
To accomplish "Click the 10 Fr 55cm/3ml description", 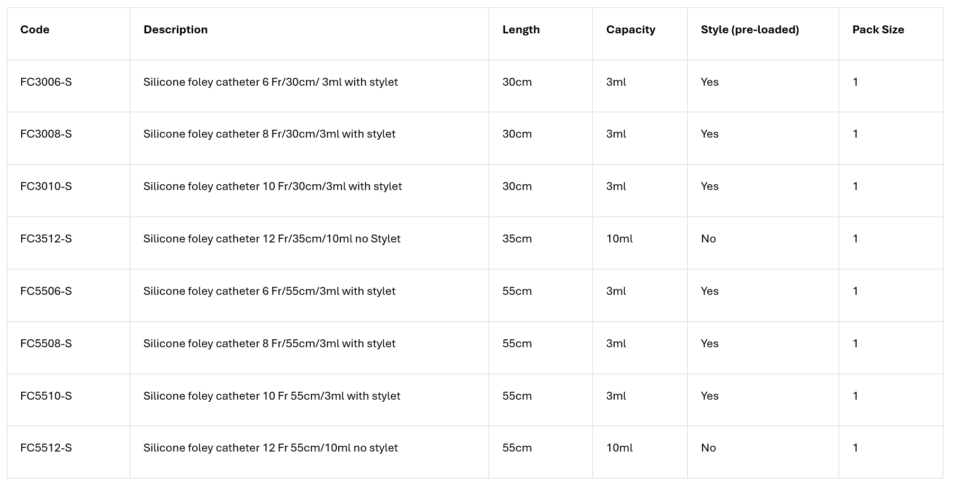I will [x=272, y=396].
